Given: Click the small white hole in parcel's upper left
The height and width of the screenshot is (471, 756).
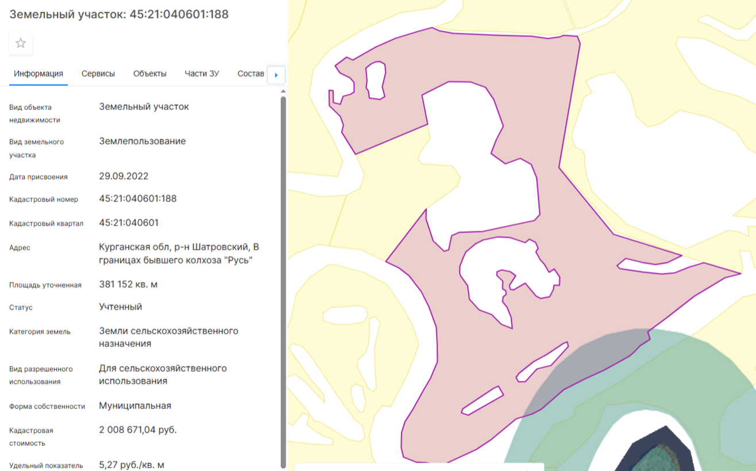Looking at the screenshot, I should point(376,81).
